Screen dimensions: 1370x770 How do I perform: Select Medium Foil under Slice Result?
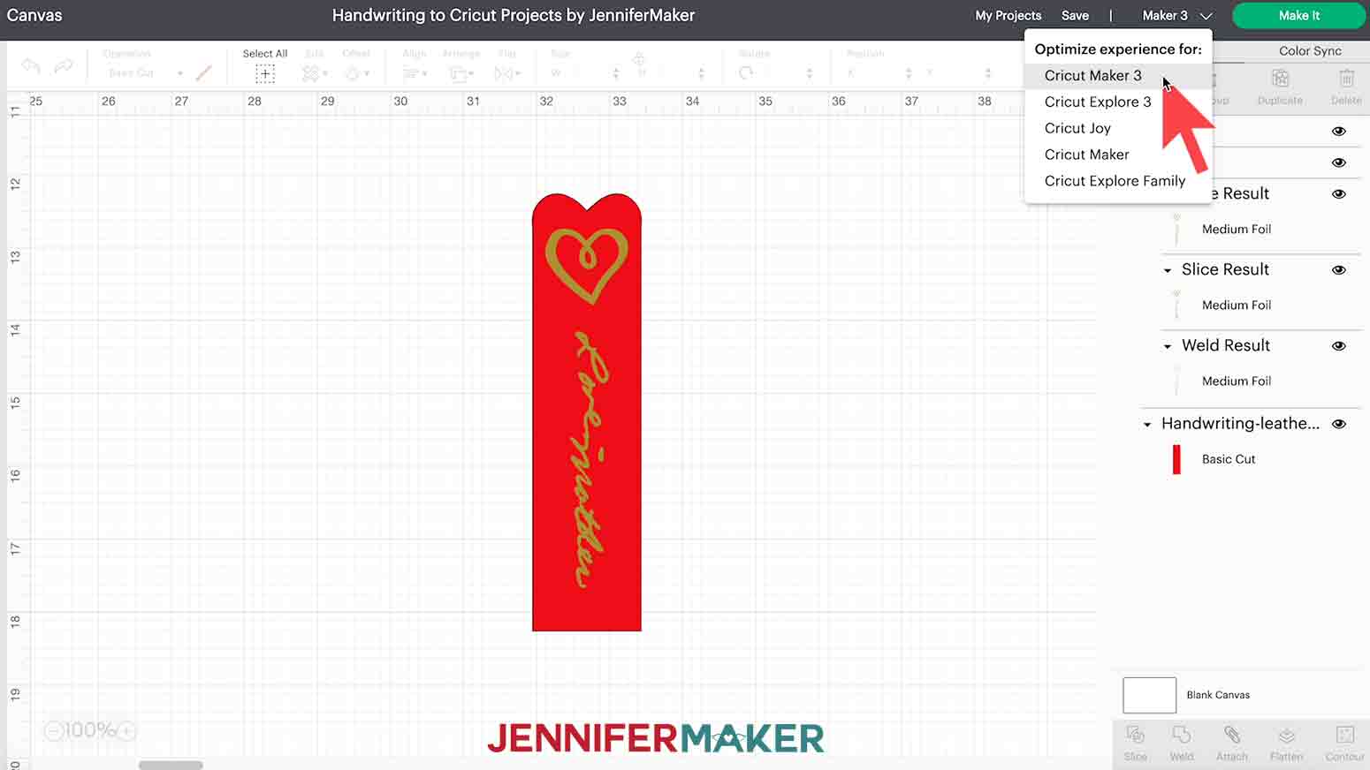click(1236, 306)
